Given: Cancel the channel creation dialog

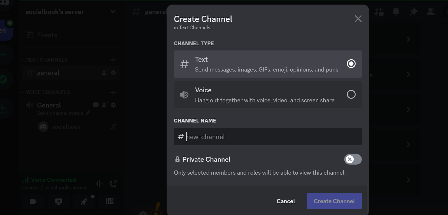Looking at the screenshot, I should [x=286, y=201].
